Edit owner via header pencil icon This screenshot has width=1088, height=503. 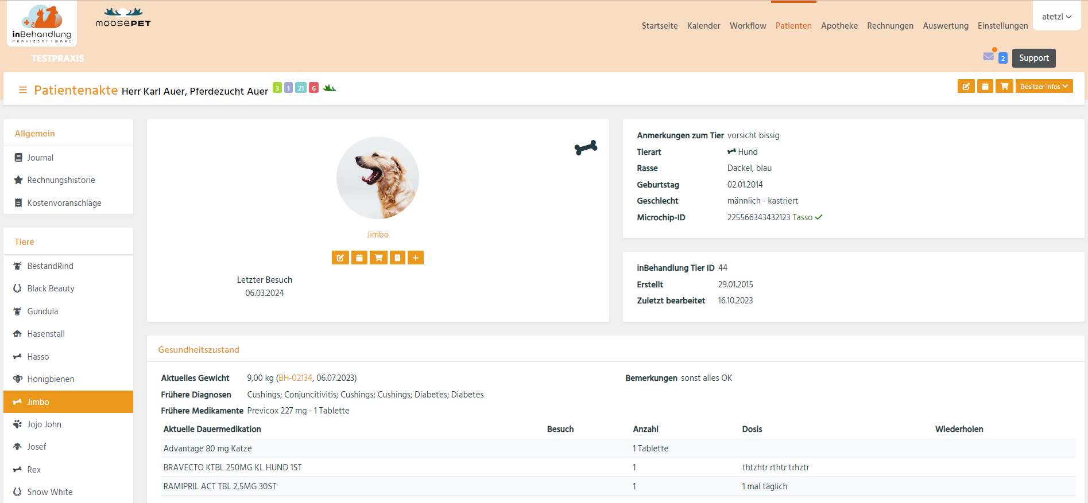coord(966,86)
